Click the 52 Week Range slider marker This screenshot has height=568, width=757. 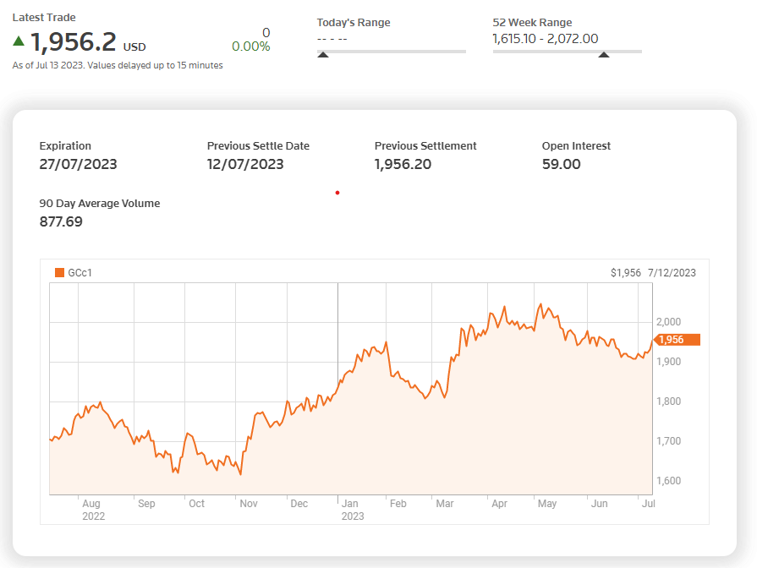(603, 55)
